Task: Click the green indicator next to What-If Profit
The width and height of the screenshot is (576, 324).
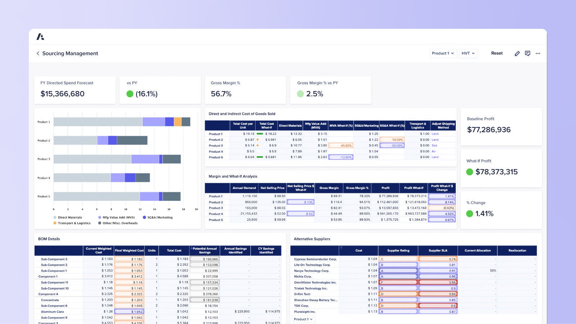Action: point(470,172)
